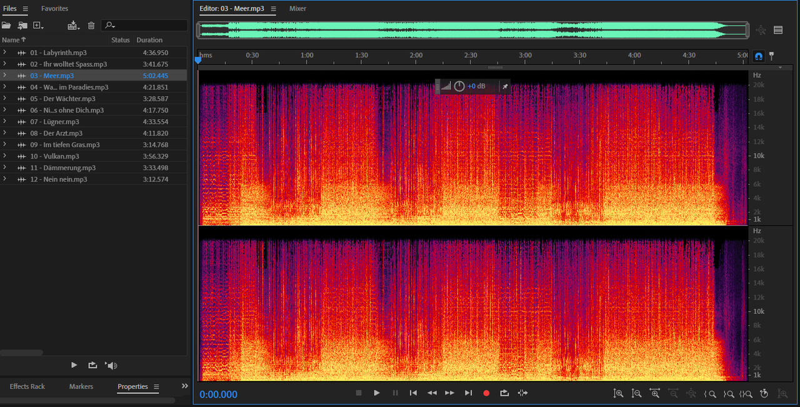This screenshot has width=800, height=407.
Task: Click the channel display options icon
Action: [778, 30]
